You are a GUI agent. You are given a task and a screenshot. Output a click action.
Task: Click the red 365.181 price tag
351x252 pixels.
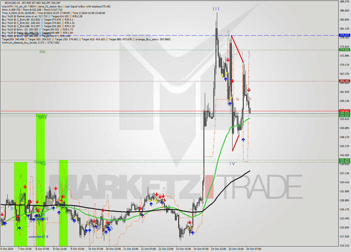click(x=344, y=81)
